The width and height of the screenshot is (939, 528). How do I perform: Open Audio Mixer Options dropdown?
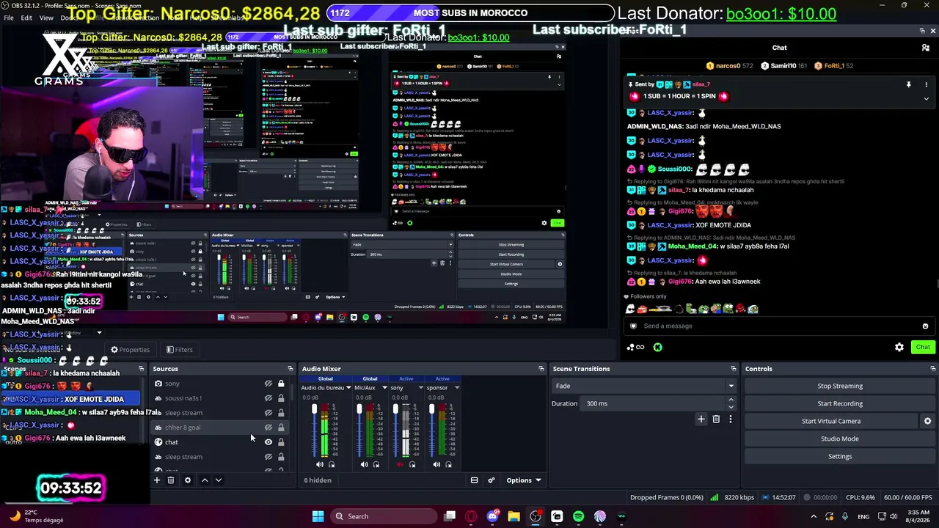coord(524,480)
